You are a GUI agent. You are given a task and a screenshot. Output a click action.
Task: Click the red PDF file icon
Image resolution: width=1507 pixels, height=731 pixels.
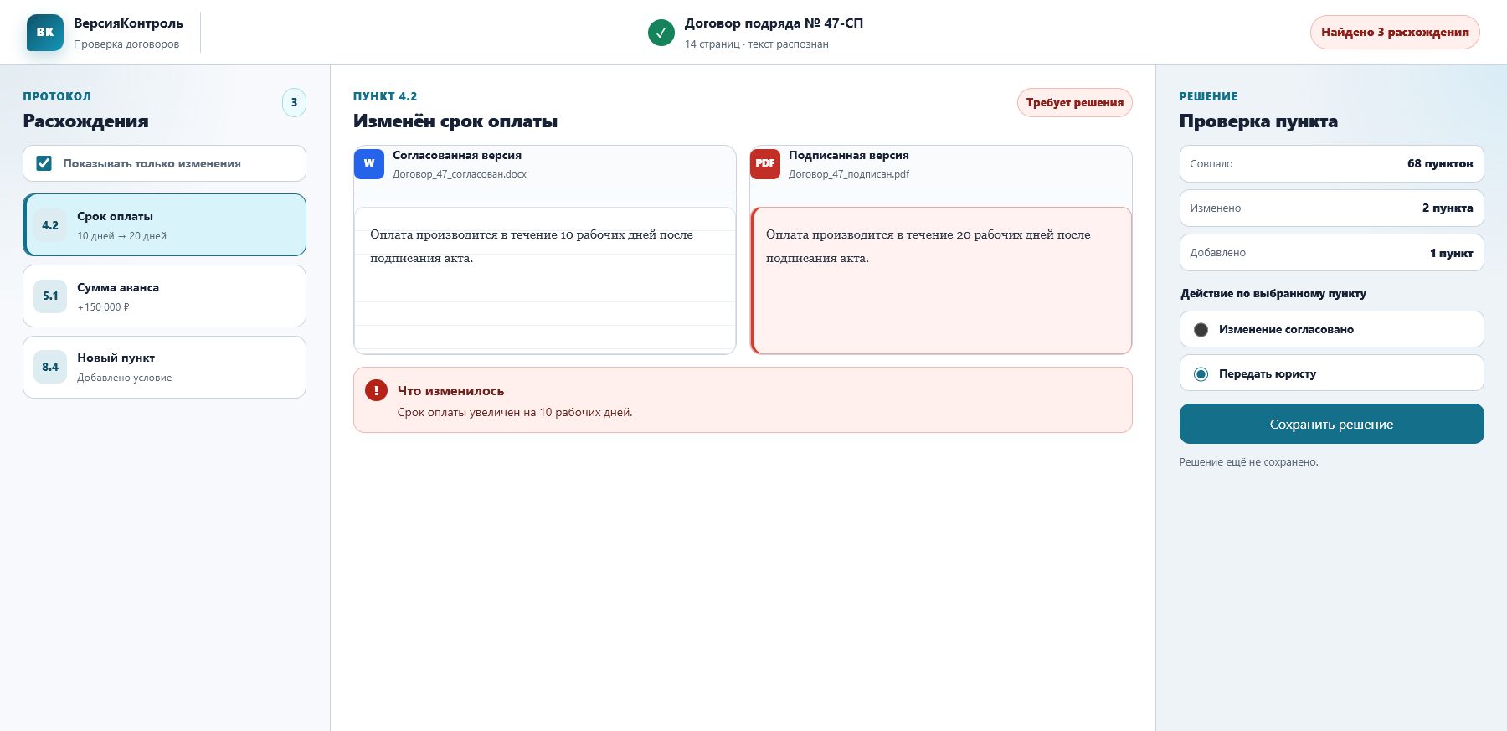pos(765,164)
